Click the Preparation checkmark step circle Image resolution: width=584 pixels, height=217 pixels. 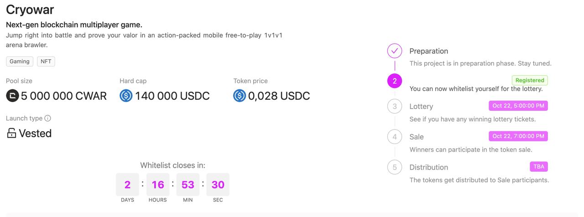[x=395, y=51]
